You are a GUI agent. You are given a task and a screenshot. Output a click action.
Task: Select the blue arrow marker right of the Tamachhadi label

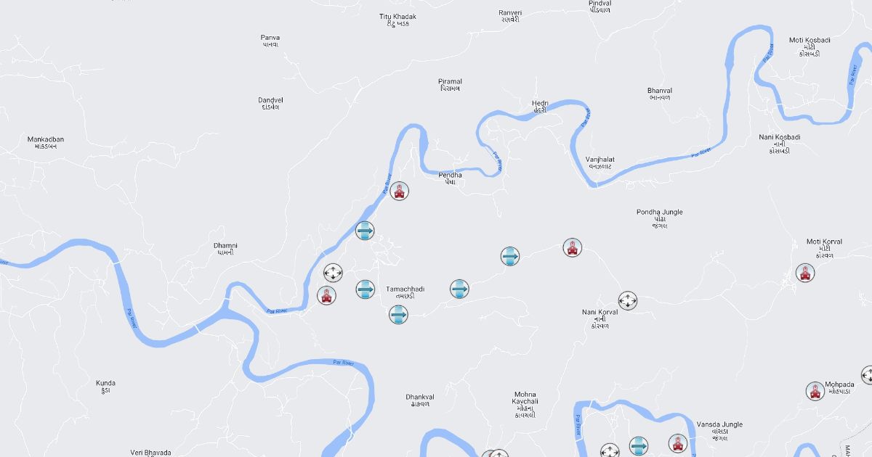coord(459,289)
